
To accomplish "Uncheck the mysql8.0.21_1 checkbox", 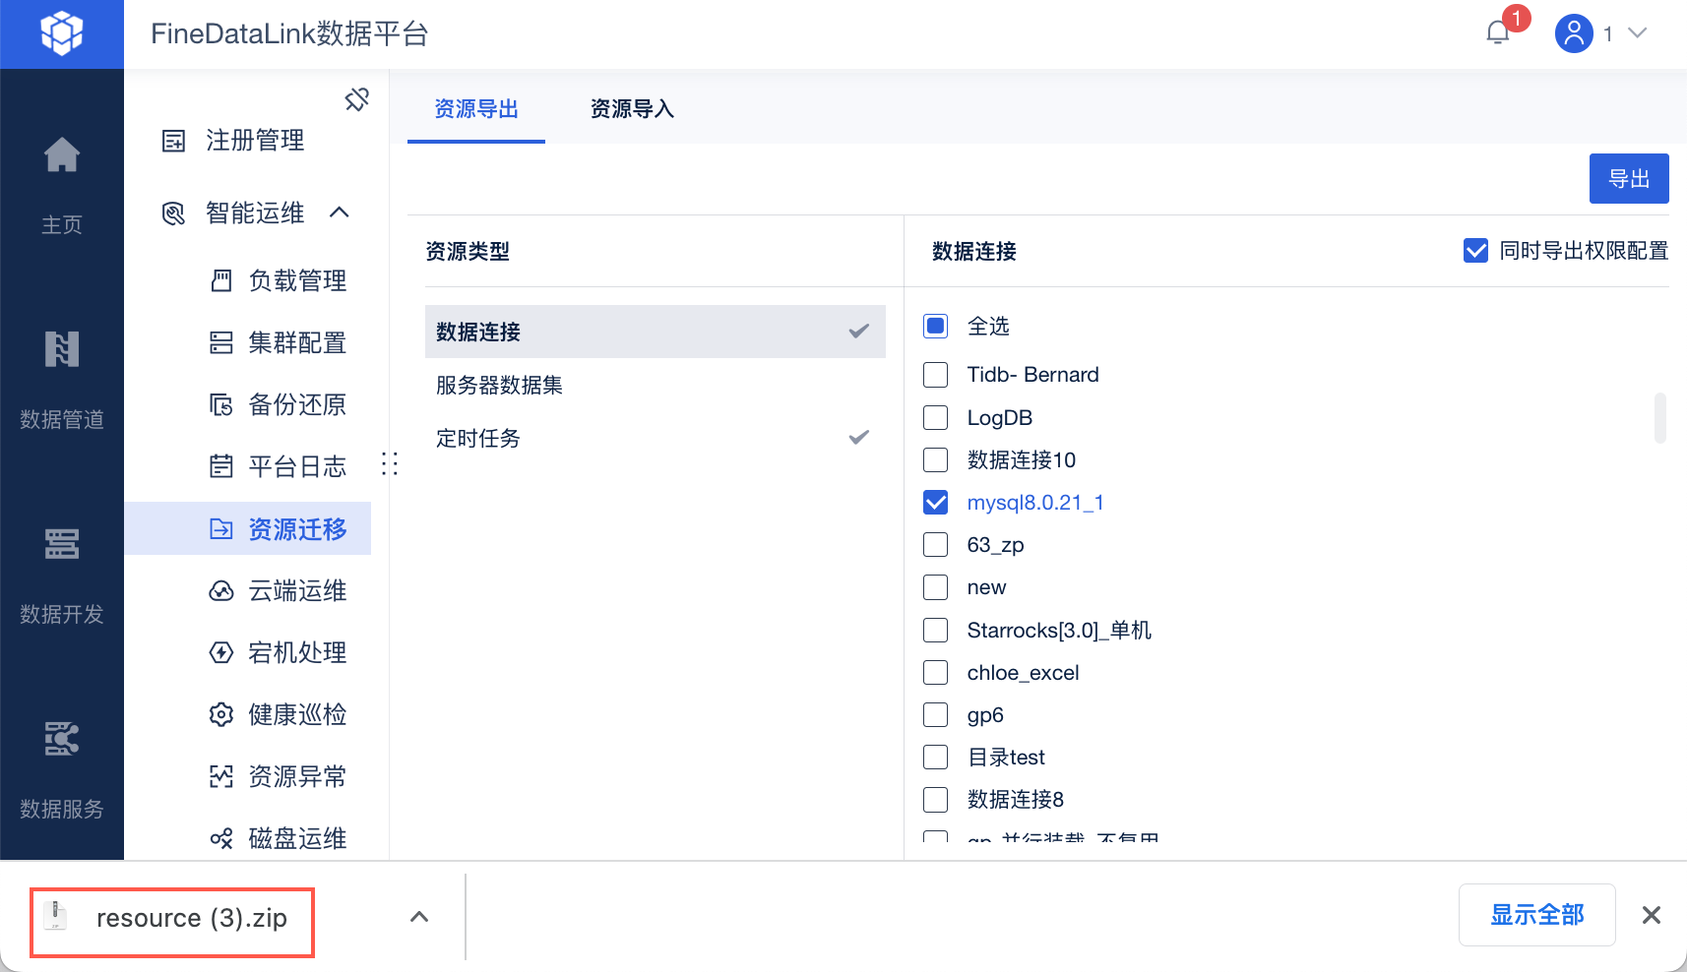I will pyautogui.click(x=936, y=503).
